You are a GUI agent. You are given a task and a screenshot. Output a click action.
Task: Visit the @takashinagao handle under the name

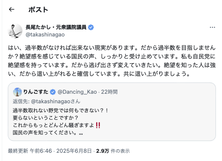pos(45,35)
